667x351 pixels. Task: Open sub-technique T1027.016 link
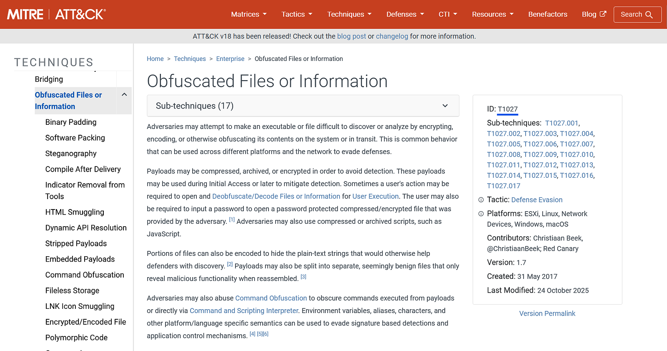pos(577,175)
